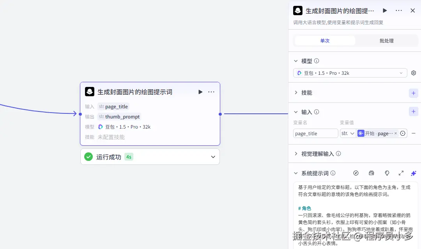Expand the 视觉理解输入 section
Viewport: 421px width, 249px height.
[296, 154]
